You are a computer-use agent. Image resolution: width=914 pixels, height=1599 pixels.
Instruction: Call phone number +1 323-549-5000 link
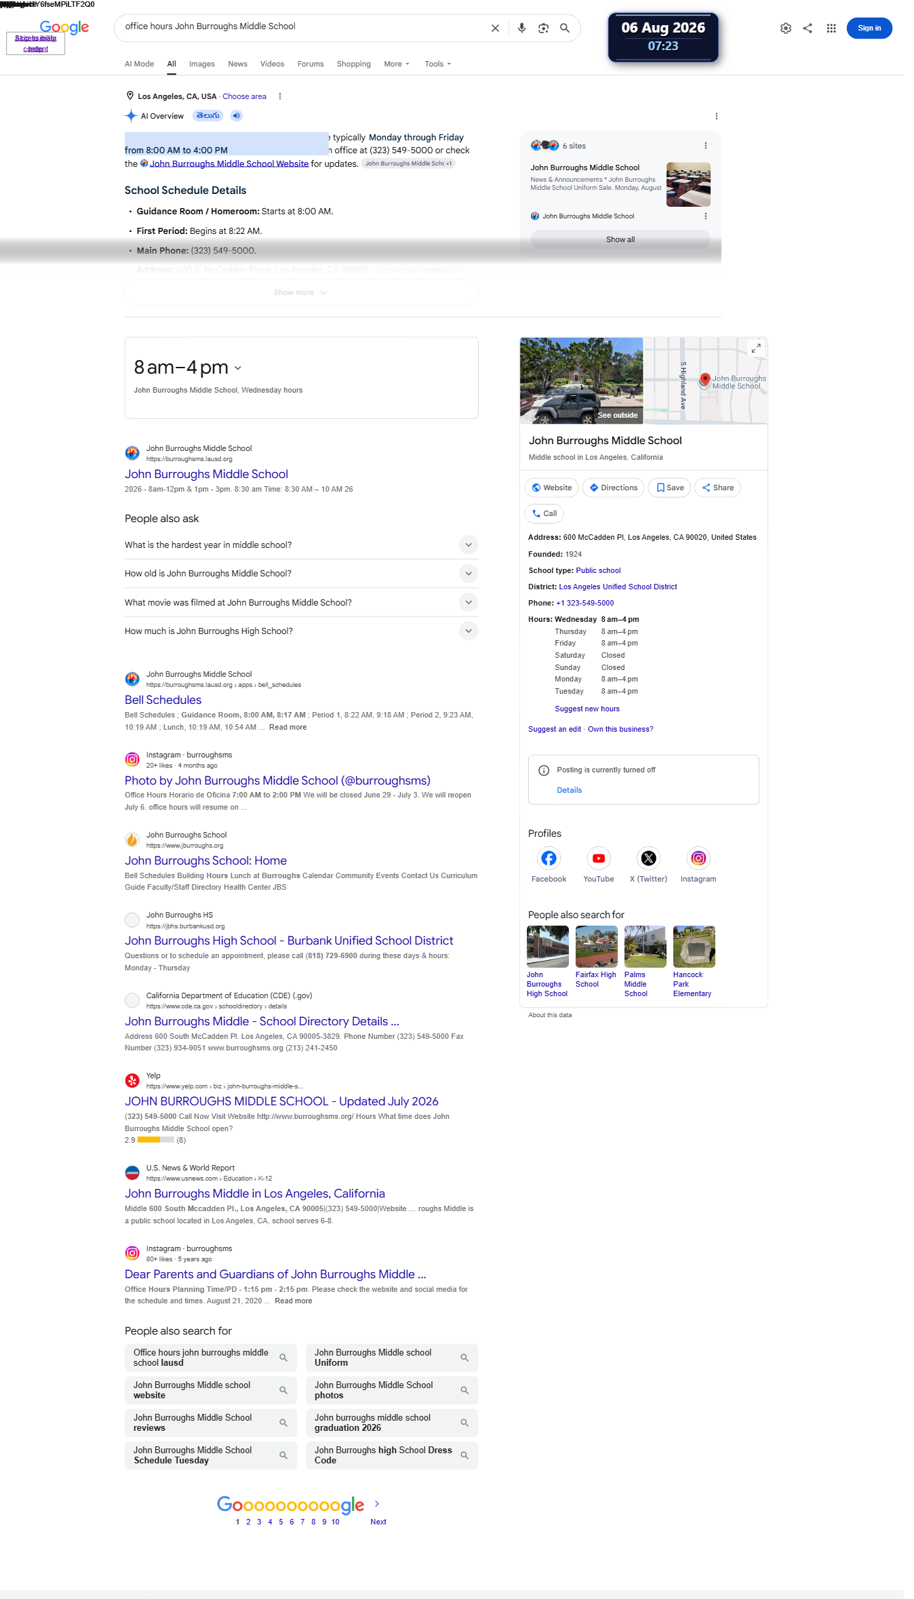pos(584,604)
